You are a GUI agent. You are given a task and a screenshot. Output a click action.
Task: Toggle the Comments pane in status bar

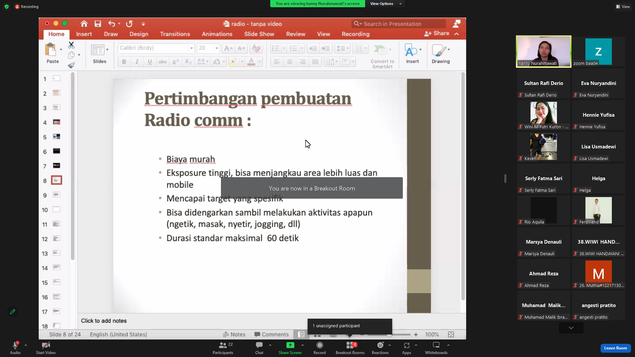[x=272, y=335]
